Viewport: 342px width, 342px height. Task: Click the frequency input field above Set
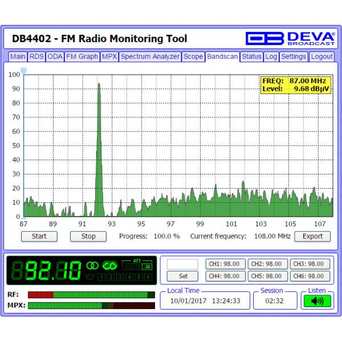pos(183,264)
